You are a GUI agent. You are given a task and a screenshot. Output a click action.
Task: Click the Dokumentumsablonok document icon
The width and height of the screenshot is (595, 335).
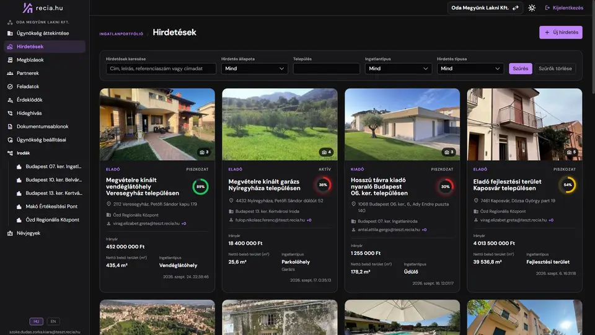click(x=10, y=127)
